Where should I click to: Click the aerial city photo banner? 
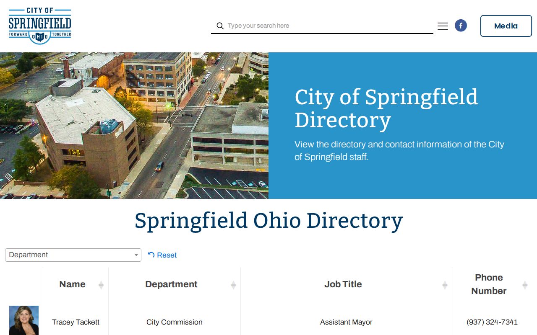pyautogui.click(x=134, y=126)
